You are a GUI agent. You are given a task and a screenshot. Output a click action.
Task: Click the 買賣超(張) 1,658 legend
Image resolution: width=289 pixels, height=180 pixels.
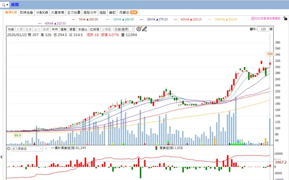(169, 148)
